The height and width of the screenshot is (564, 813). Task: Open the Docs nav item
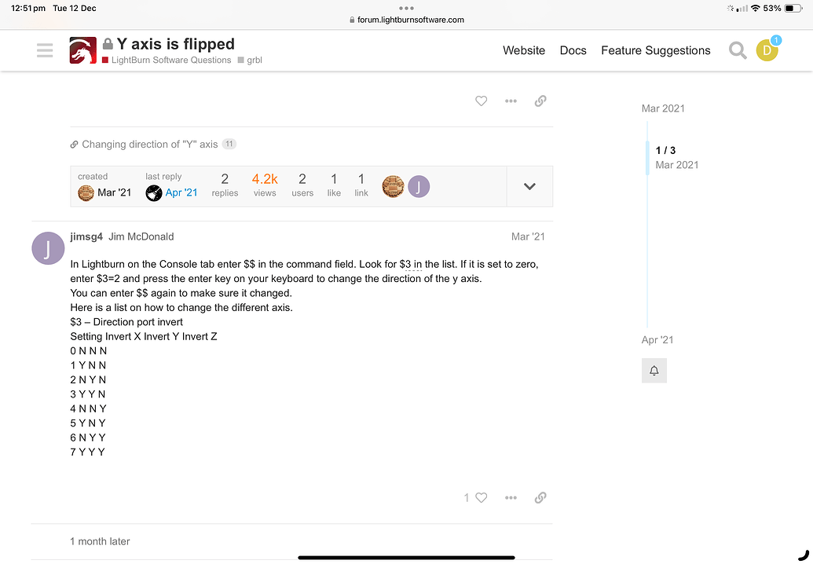(573, 50)
